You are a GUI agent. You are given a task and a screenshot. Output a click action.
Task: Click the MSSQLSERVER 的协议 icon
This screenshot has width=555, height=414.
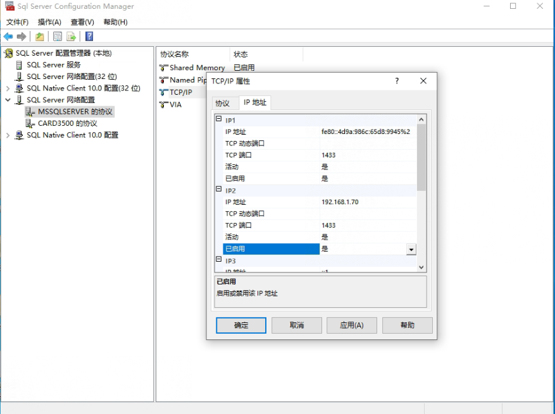[x=30, y=112]
